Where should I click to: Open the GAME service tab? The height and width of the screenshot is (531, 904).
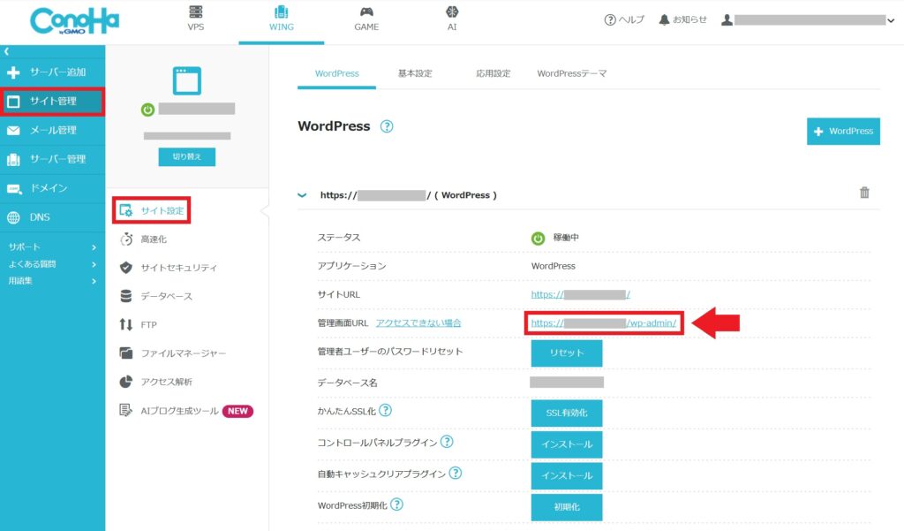click(366, 19)
